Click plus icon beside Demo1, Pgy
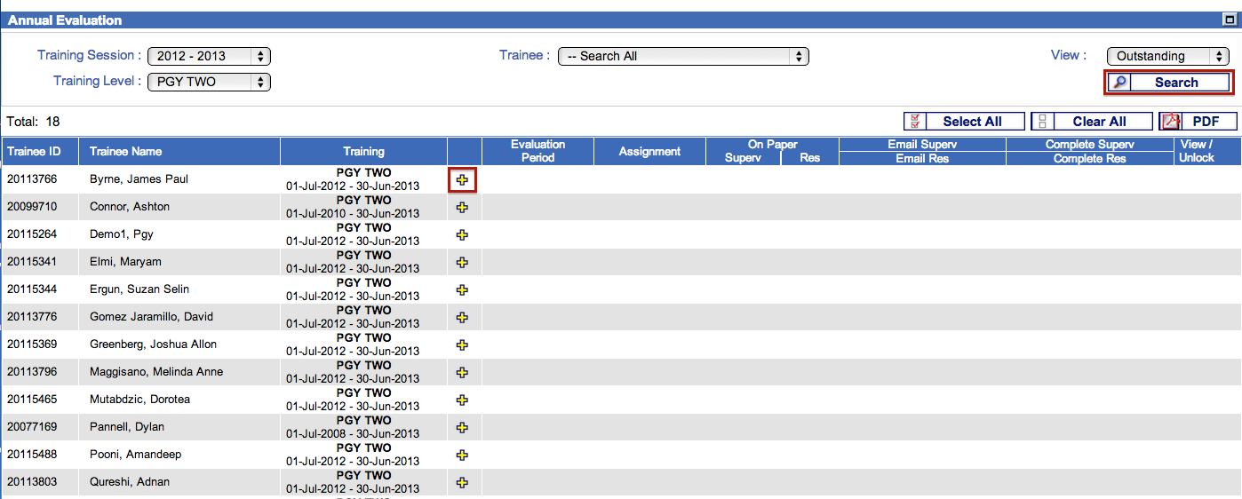The width and height of the screenshot is (1242, 499). (462, 234)
